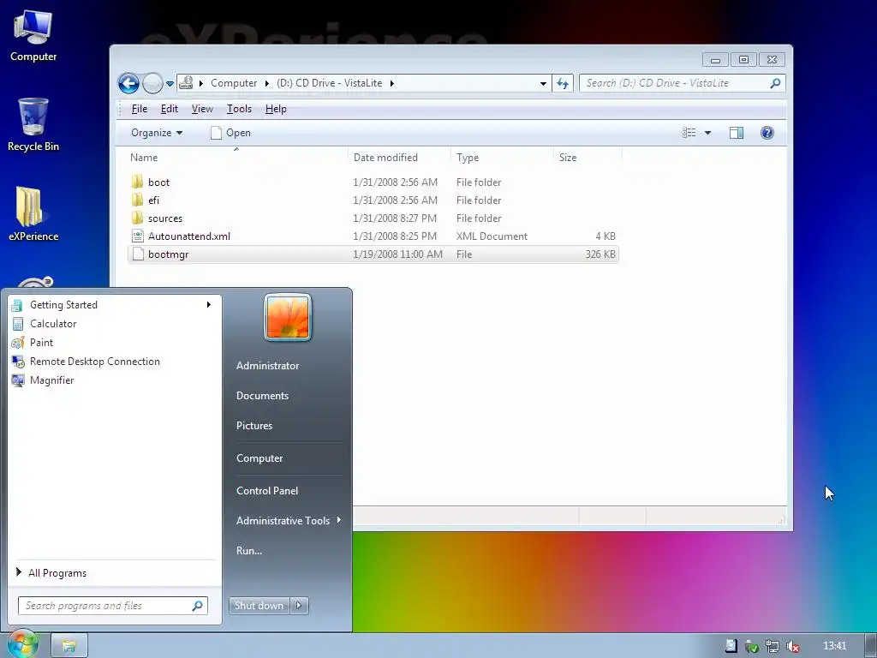The width and height of the screenshot is (877, 658).
Task: Open Administrator user folder link
Action: (267, 365)
